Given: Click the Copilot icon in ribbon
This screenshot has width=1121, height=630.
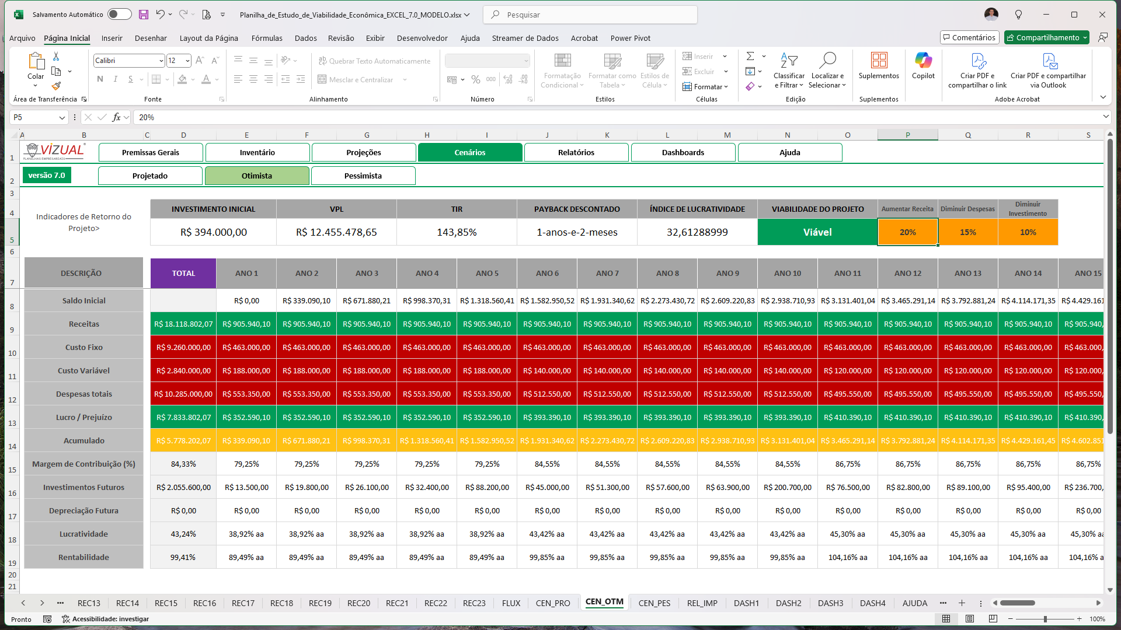Looking at the screenshot, I should 923,61.
